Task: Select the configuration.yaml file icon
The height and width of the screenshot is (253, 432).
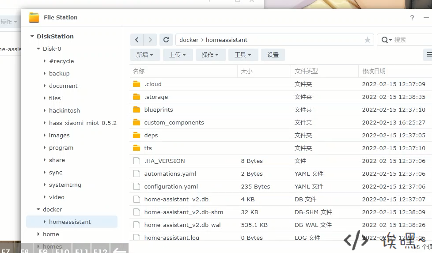Action: (136, 186)
